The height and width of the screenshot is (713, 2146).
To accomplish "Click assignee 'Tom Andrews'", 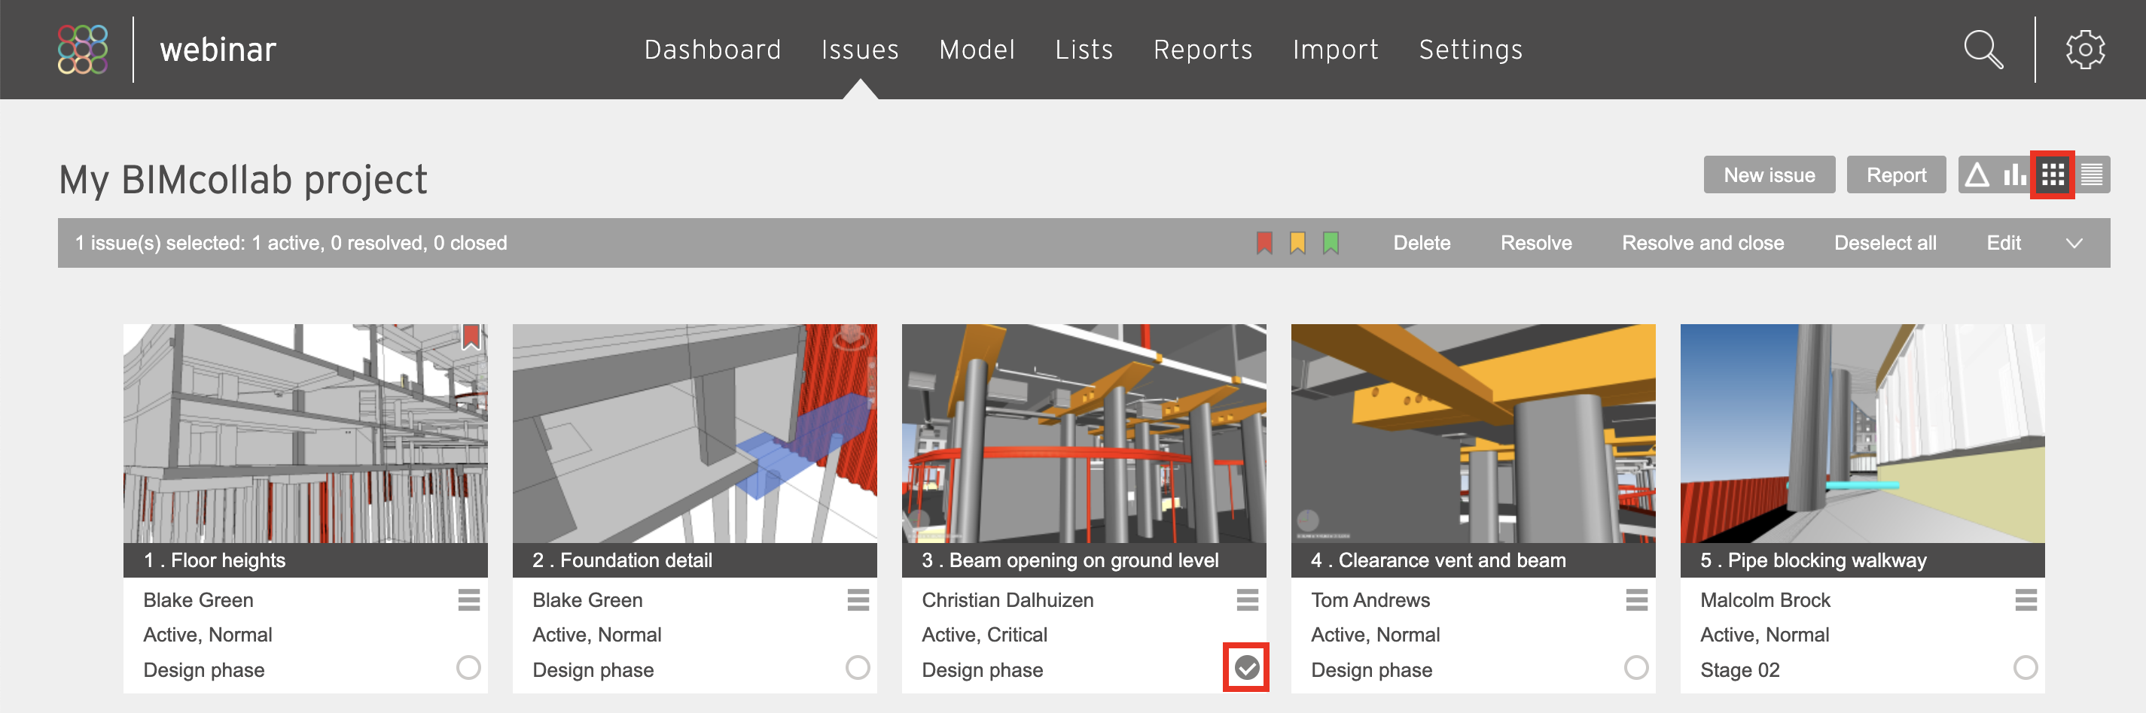I will tap(1370, 600).
